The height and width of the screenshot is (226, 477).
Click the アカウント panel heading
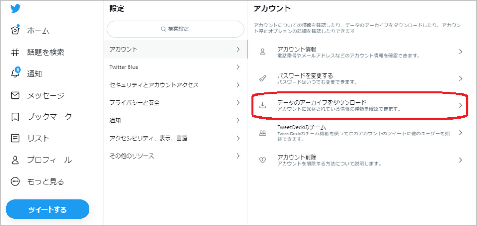tap(272, 8)
